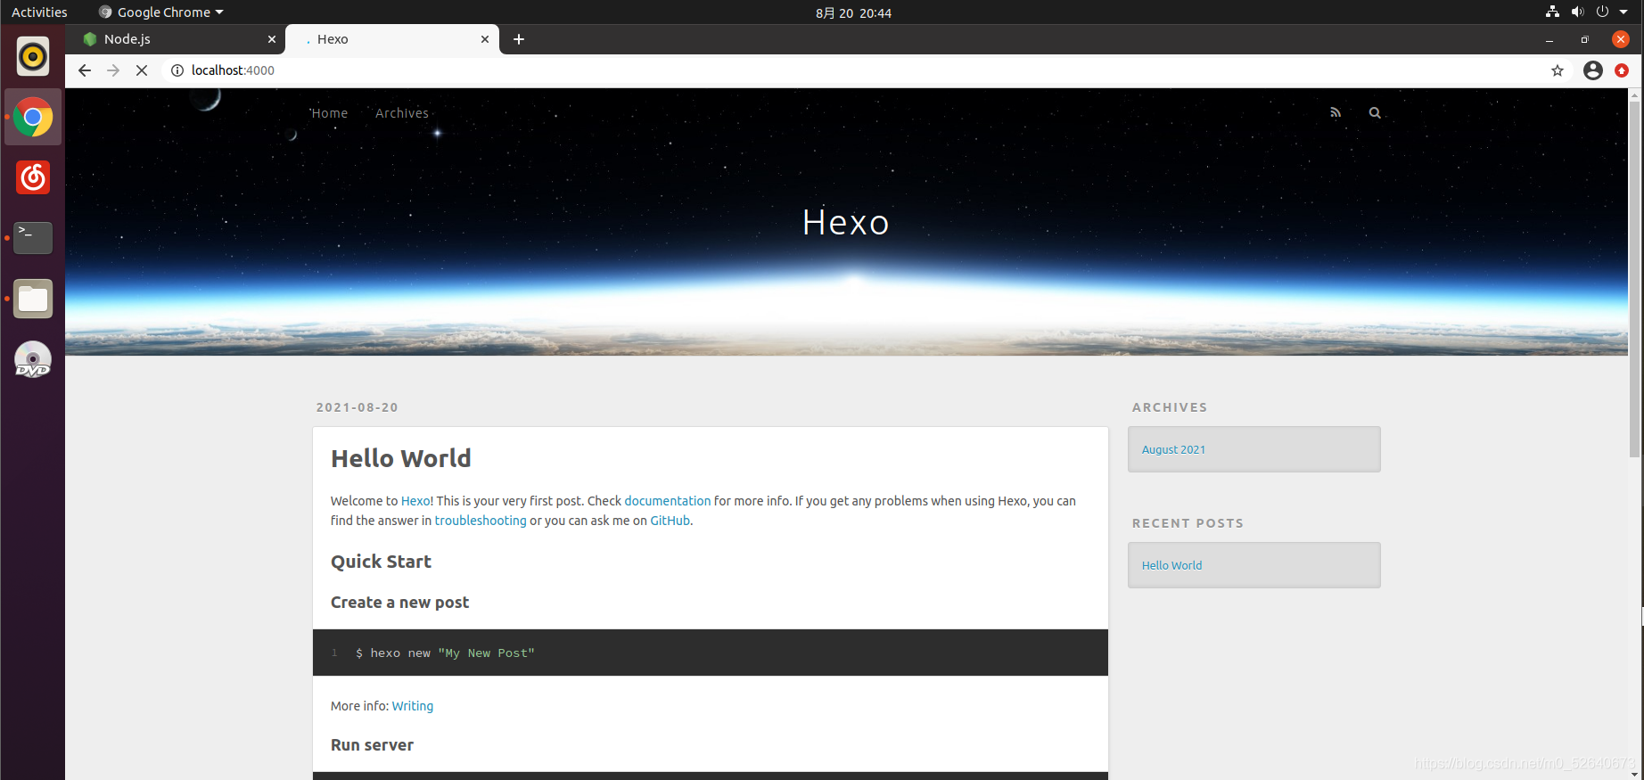The image size is (1644, 780).
Task: Open the blog search
Action: tap(1375, 113)
